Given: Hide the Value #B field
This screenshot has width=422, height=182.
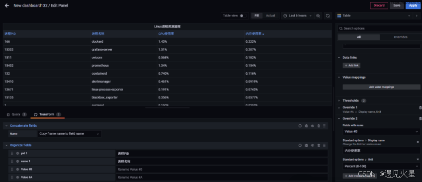Looking at the screenshot, I should (x=17, y=170).
